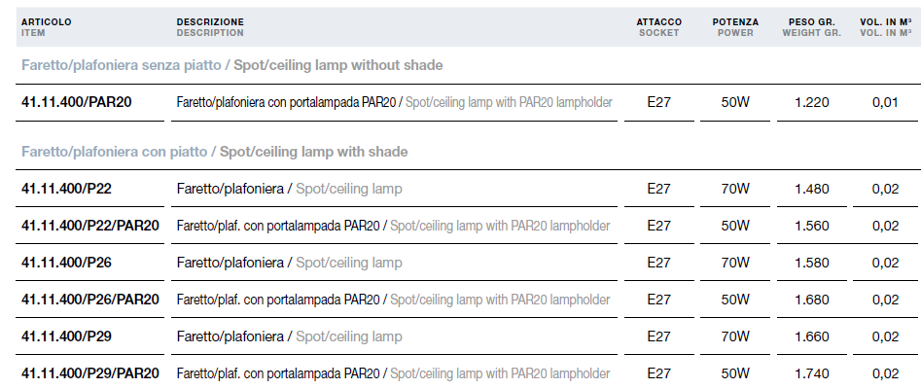Click the 0,01 volume value
The width and height of the screenshot is (921, 389).
tap(885, 102)
